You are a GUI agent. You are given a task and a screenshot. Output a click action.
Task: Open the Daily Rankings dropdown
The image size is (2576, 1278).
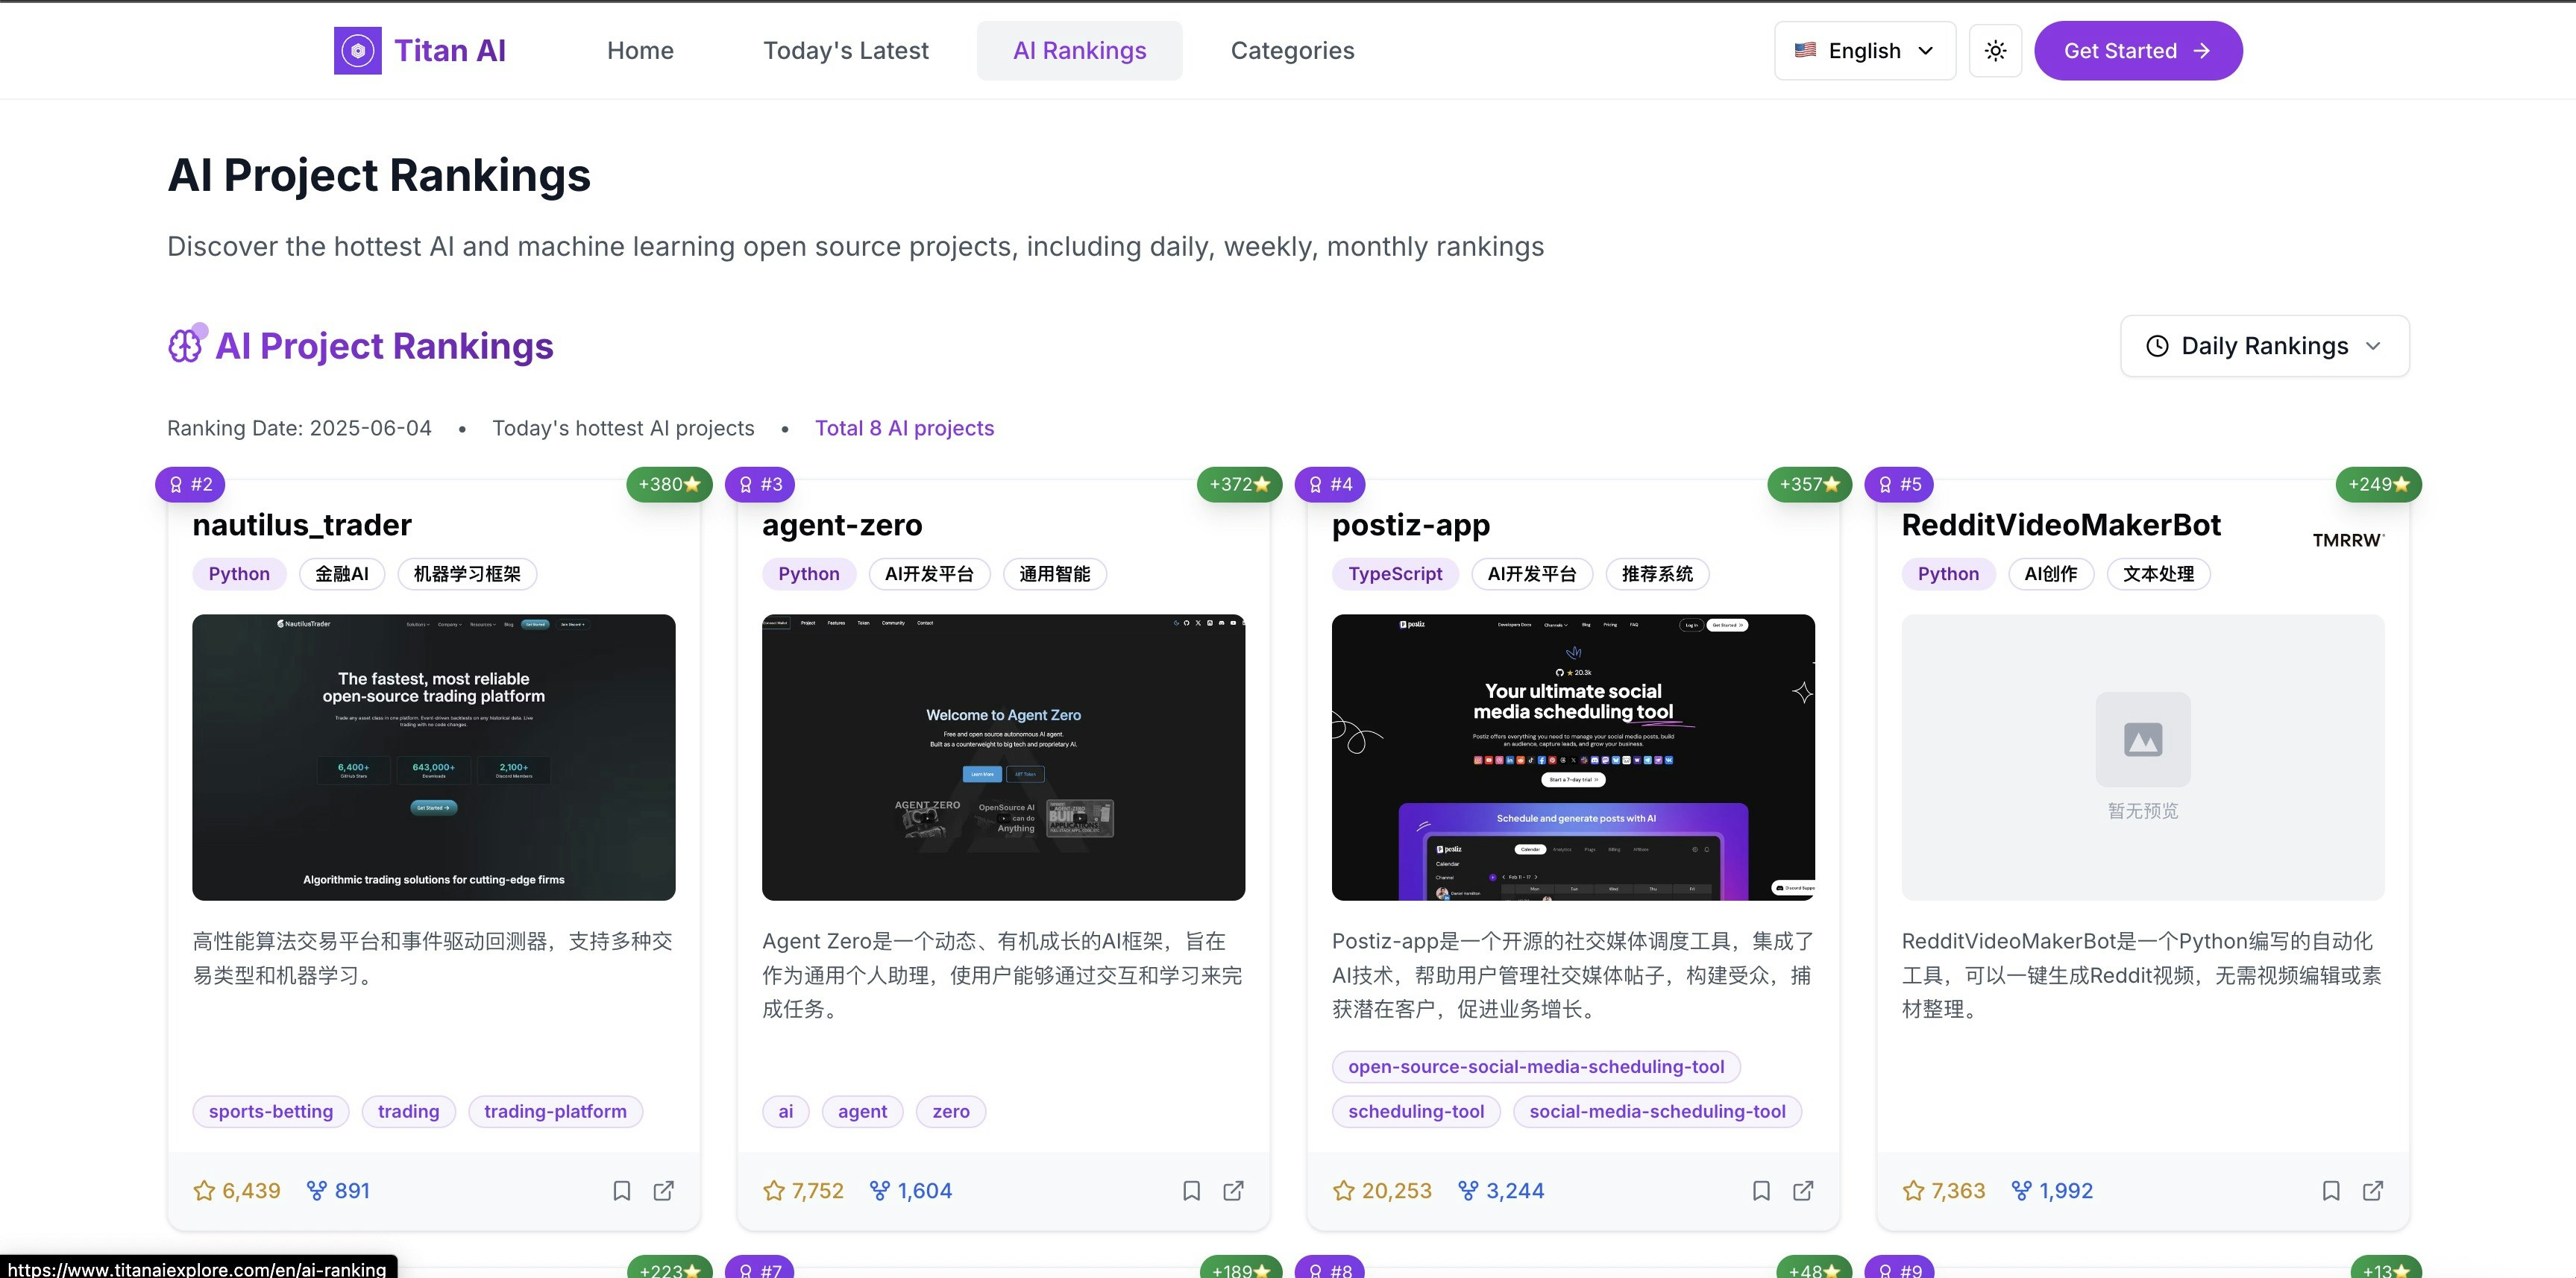tap(2264, 345)
